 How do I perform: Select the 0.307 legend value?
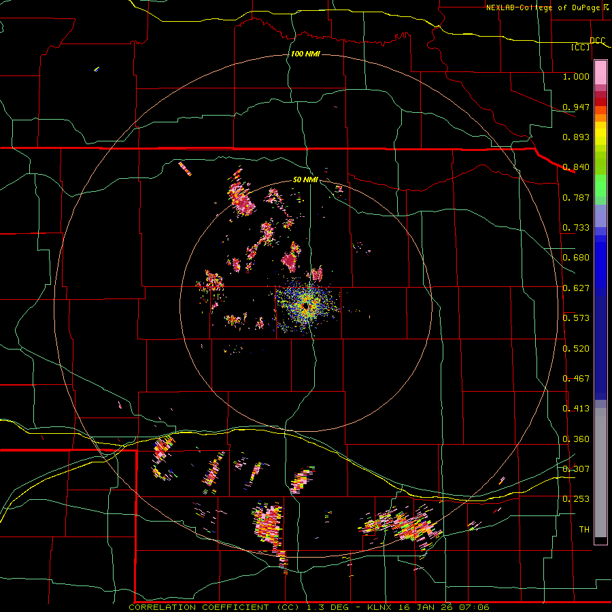tap(576, 469)
